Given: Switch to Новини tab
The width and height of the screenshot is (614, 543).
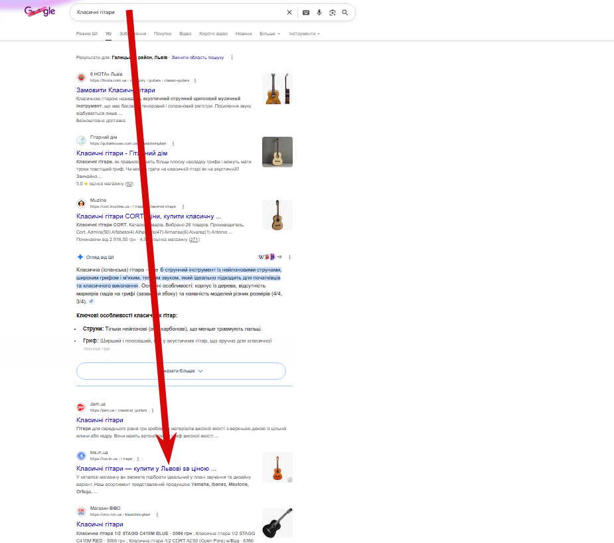Looking at the screenshot, I should point(244,34).
